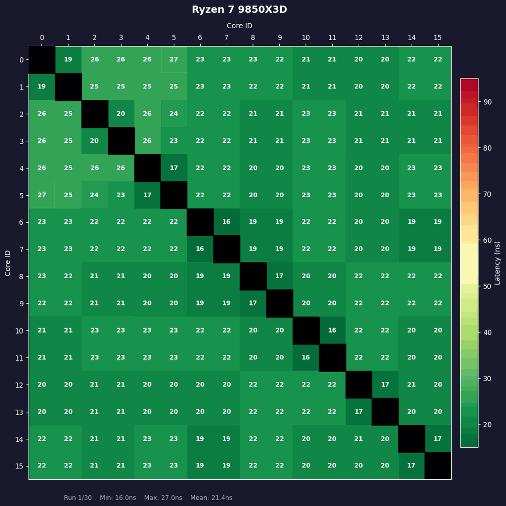
Task: Select the "17" cell in row 14, column 15
Action: point(438,439)
